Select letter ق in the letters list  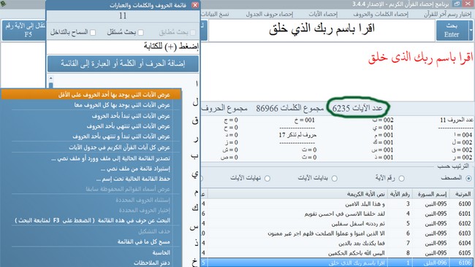point(195,120)
